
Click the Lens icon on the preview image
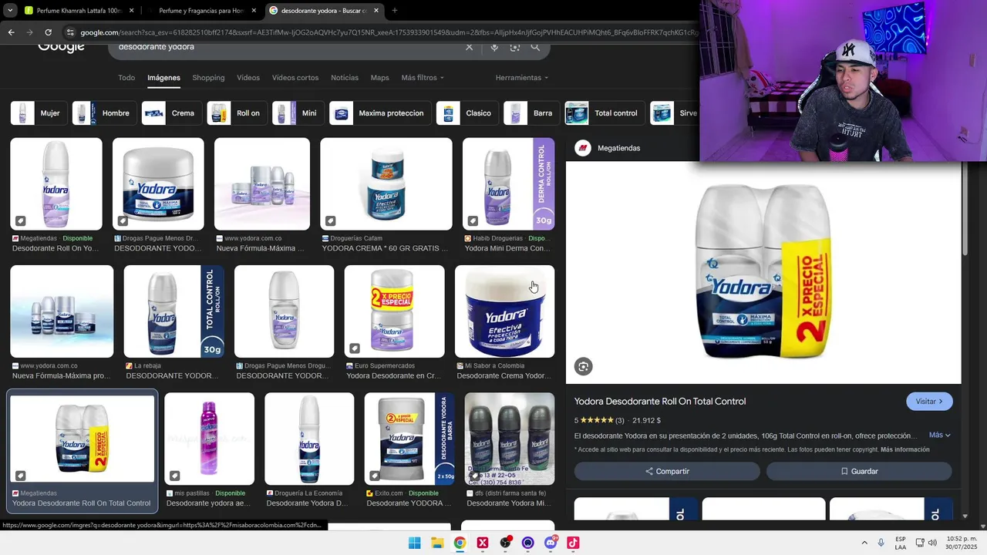coord(584,367)
